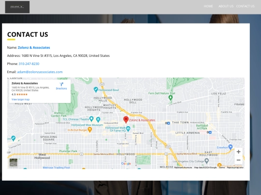The width and height of the screenshot is (261, 195).
Task: Click the address text 1680 N Vine St #315
Action: pyautogui.click(x=37, y=56)
